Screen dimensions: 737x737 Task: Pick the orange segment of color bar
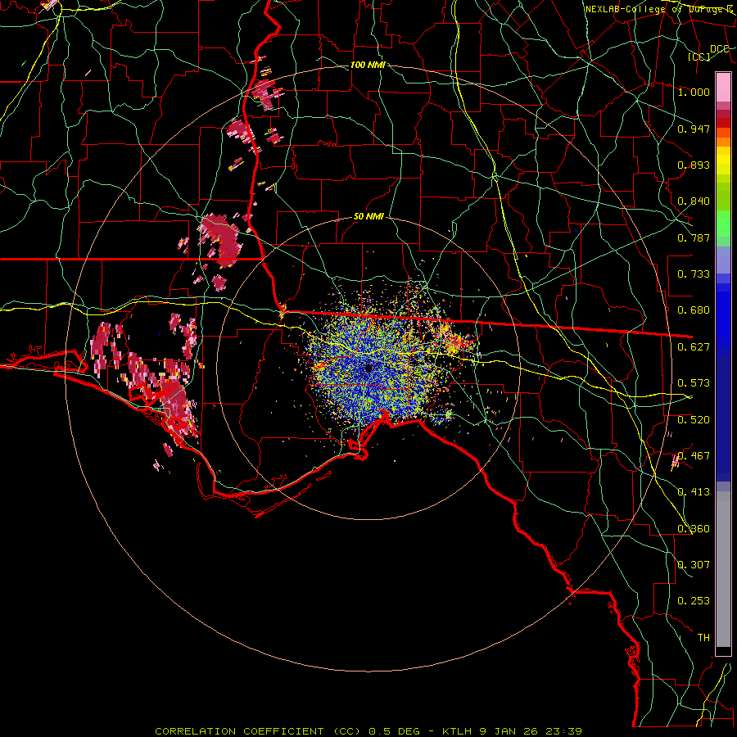pos(723,142)
